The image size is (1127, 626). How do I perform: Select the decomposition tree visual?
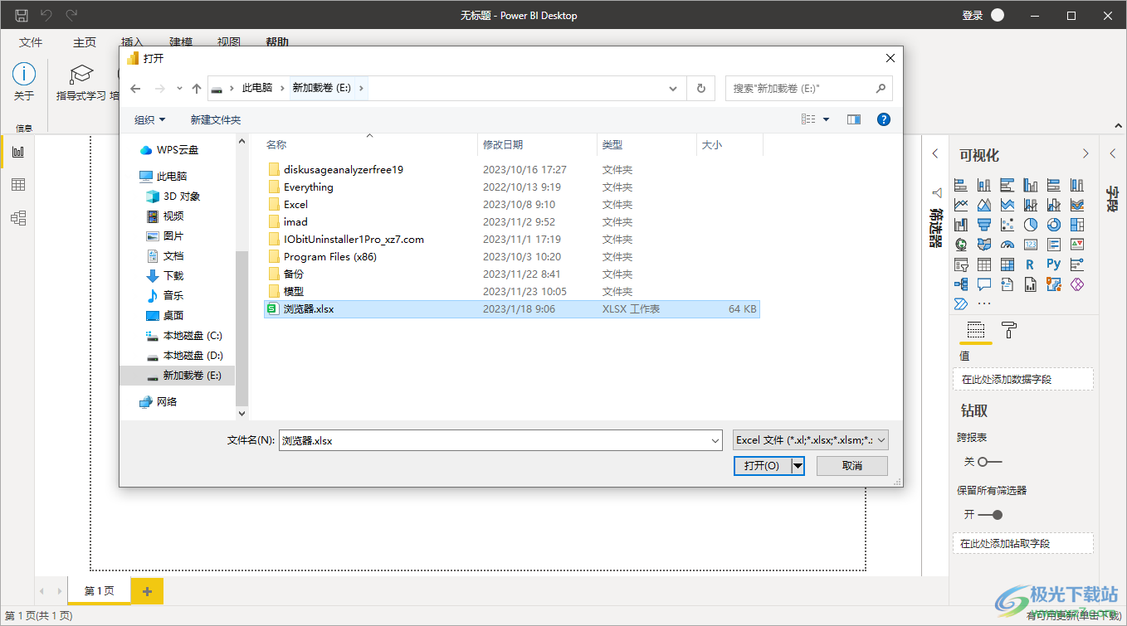[961, 284]
